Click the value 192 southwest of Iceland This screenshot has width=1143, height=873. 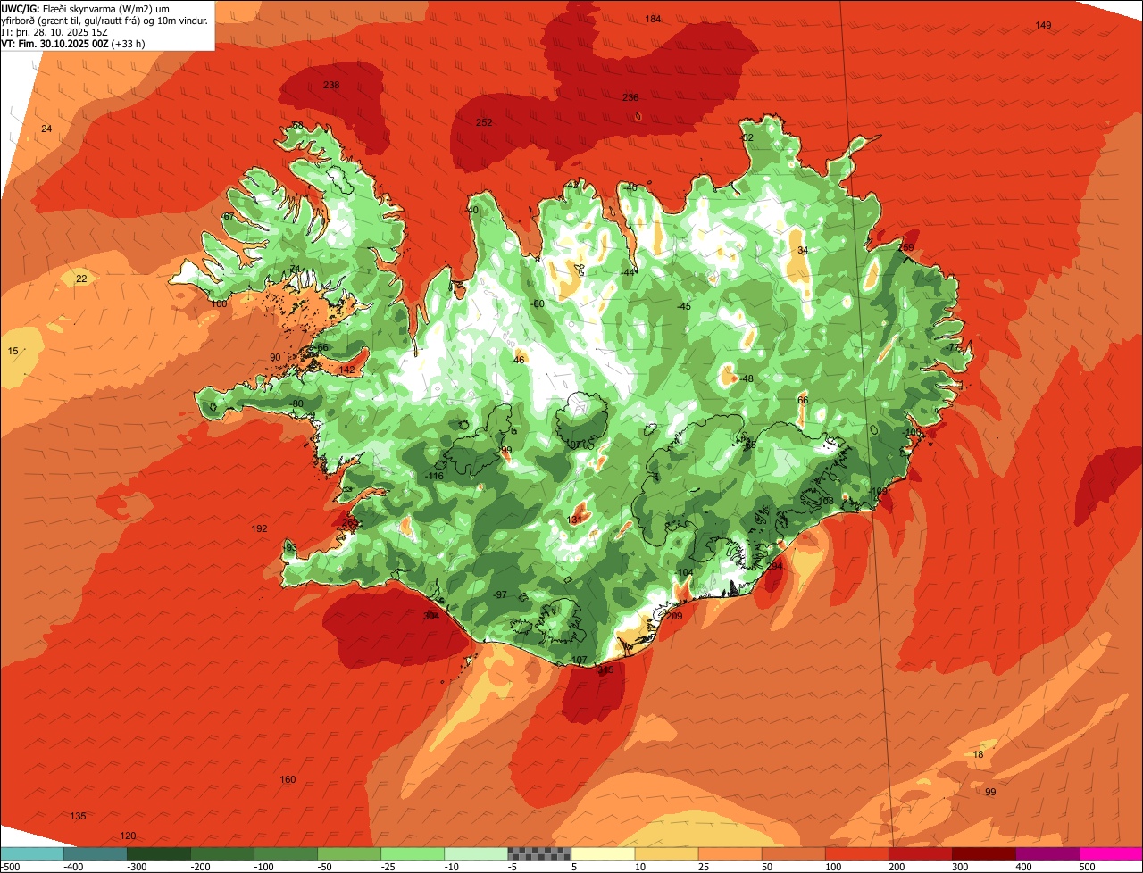click(x=259, y=528)
